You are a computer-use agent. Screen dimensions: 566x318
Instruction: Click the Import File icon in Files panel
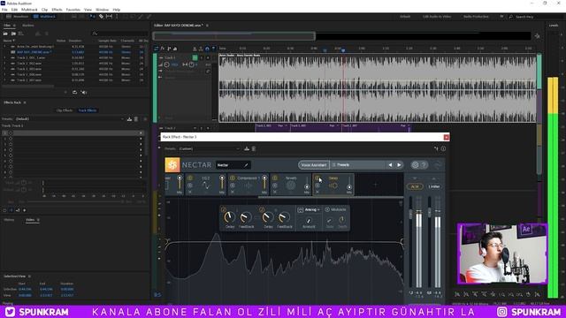click(13, 34)
